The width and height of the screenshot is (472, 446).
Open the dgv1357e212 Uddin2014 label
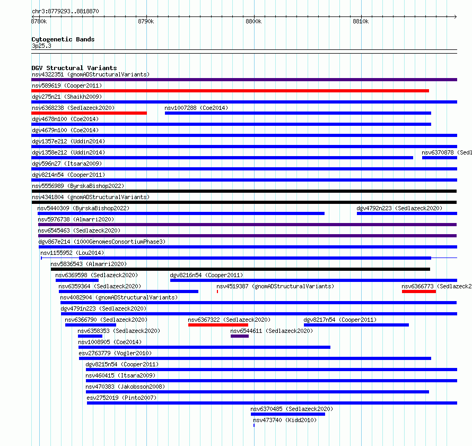(68, 141)
